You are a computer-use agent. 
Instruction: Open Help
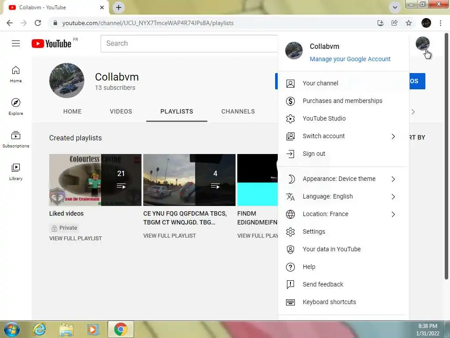click(x=343, y=267)
